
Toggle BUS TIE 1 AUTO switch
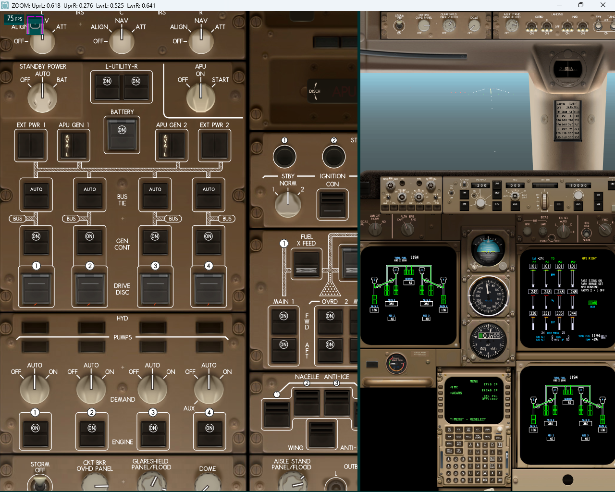pos(37,195)
